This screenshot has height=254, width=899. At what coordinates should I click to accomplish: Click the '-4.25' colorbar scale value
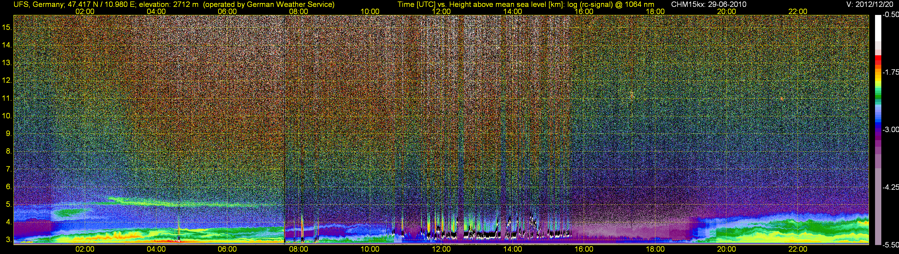coord(890,187)
